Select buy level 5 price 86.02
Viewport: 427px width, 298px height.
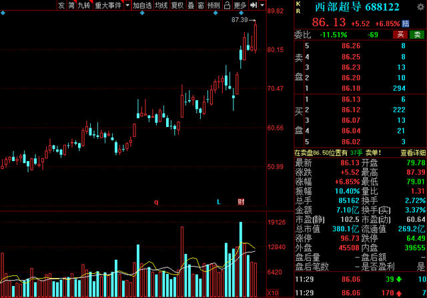351,142
